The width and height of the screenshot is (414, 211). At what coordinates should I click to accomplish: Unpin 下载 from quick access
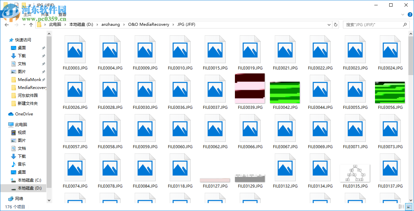coord(43,56)
